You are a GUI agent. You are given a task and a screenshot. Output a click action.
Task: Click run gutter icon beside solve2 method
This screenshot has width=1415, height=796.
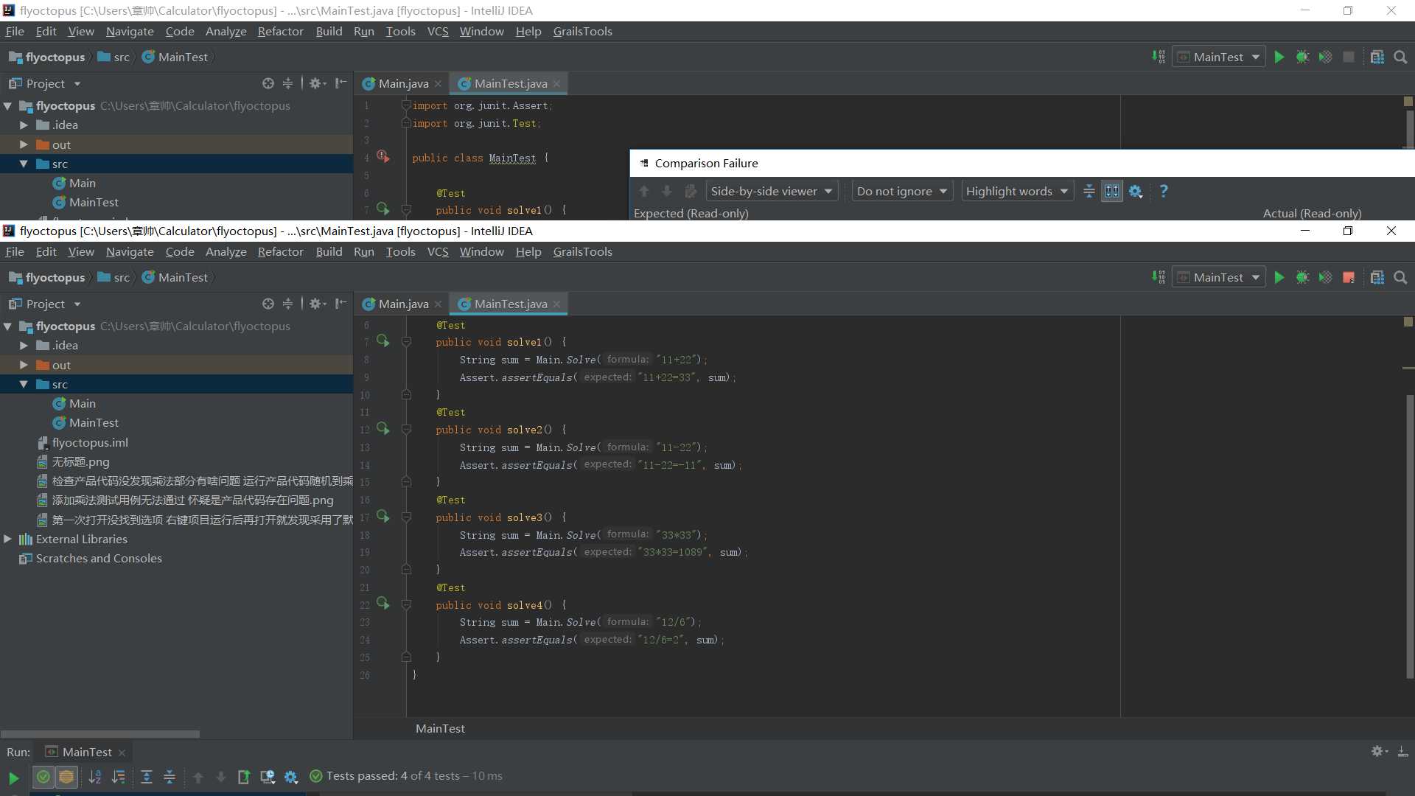382,428
